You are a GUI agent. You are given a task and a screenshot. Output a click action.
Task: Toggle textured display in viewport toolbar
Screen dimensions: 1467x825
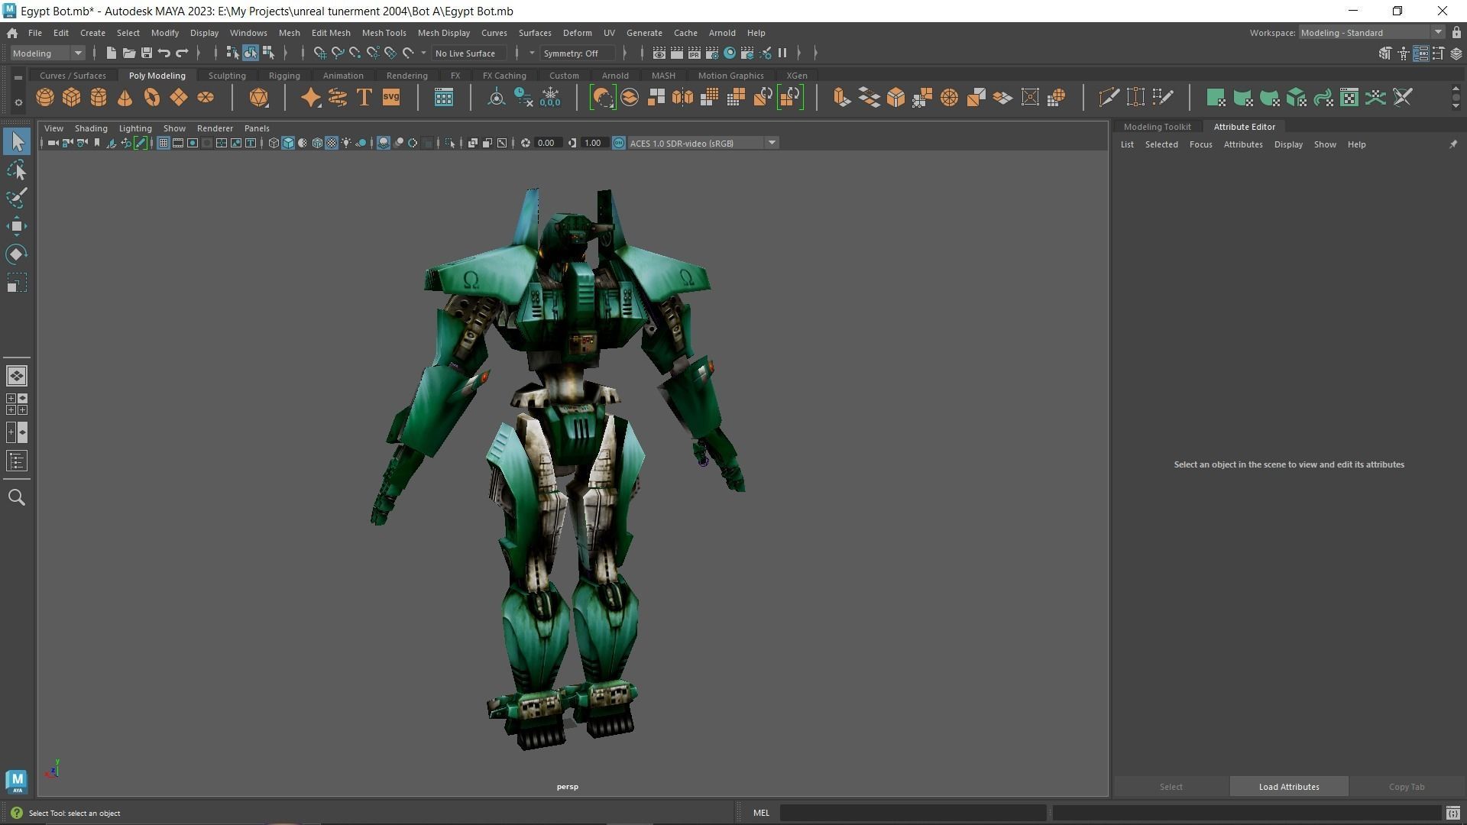[332, 143]
